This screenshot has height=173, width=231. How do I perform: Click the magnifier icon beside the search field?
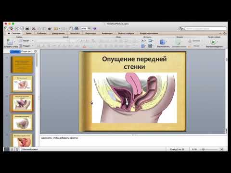(181, 28)
